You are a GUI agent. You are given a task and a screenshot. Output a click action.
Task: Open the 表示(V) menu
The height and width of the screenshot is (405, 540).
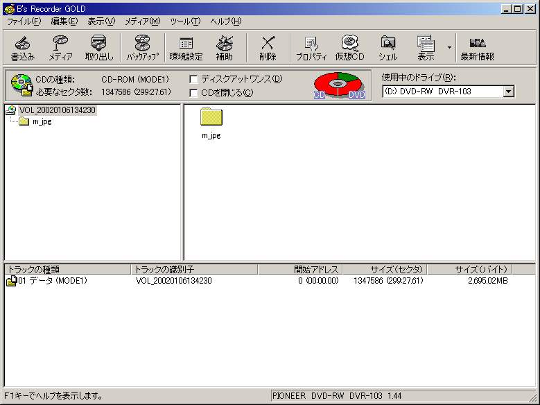coord(101,21)
